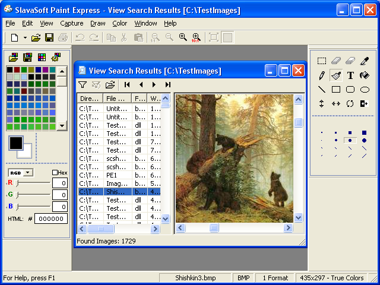Select the Brush tool
380x285 pixels.
tap(336, 75)
